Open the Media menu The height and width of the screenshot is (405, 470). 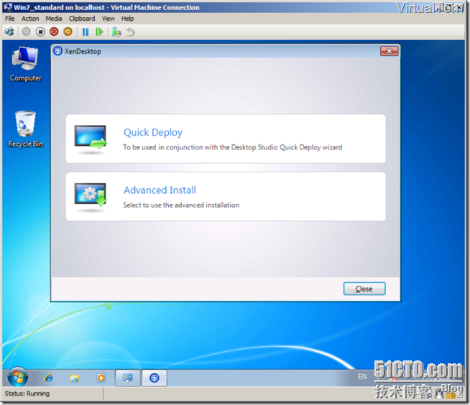coord(54,19)
